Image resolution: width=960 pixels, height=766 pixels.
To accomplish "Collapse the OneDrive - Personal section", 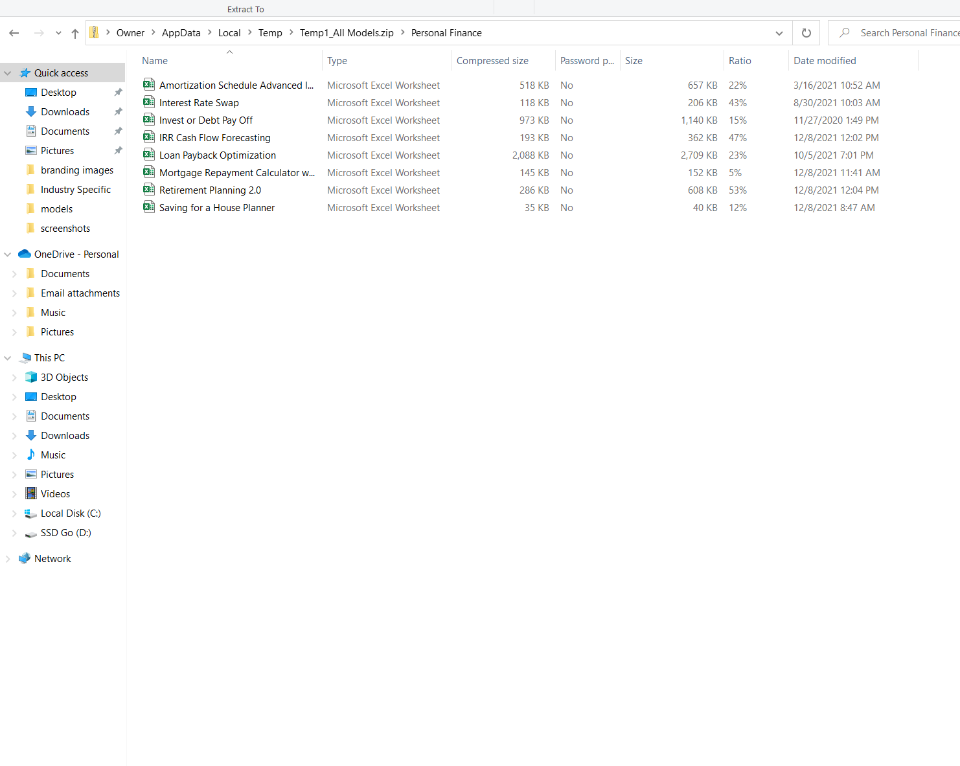I will tap(8, 254).
